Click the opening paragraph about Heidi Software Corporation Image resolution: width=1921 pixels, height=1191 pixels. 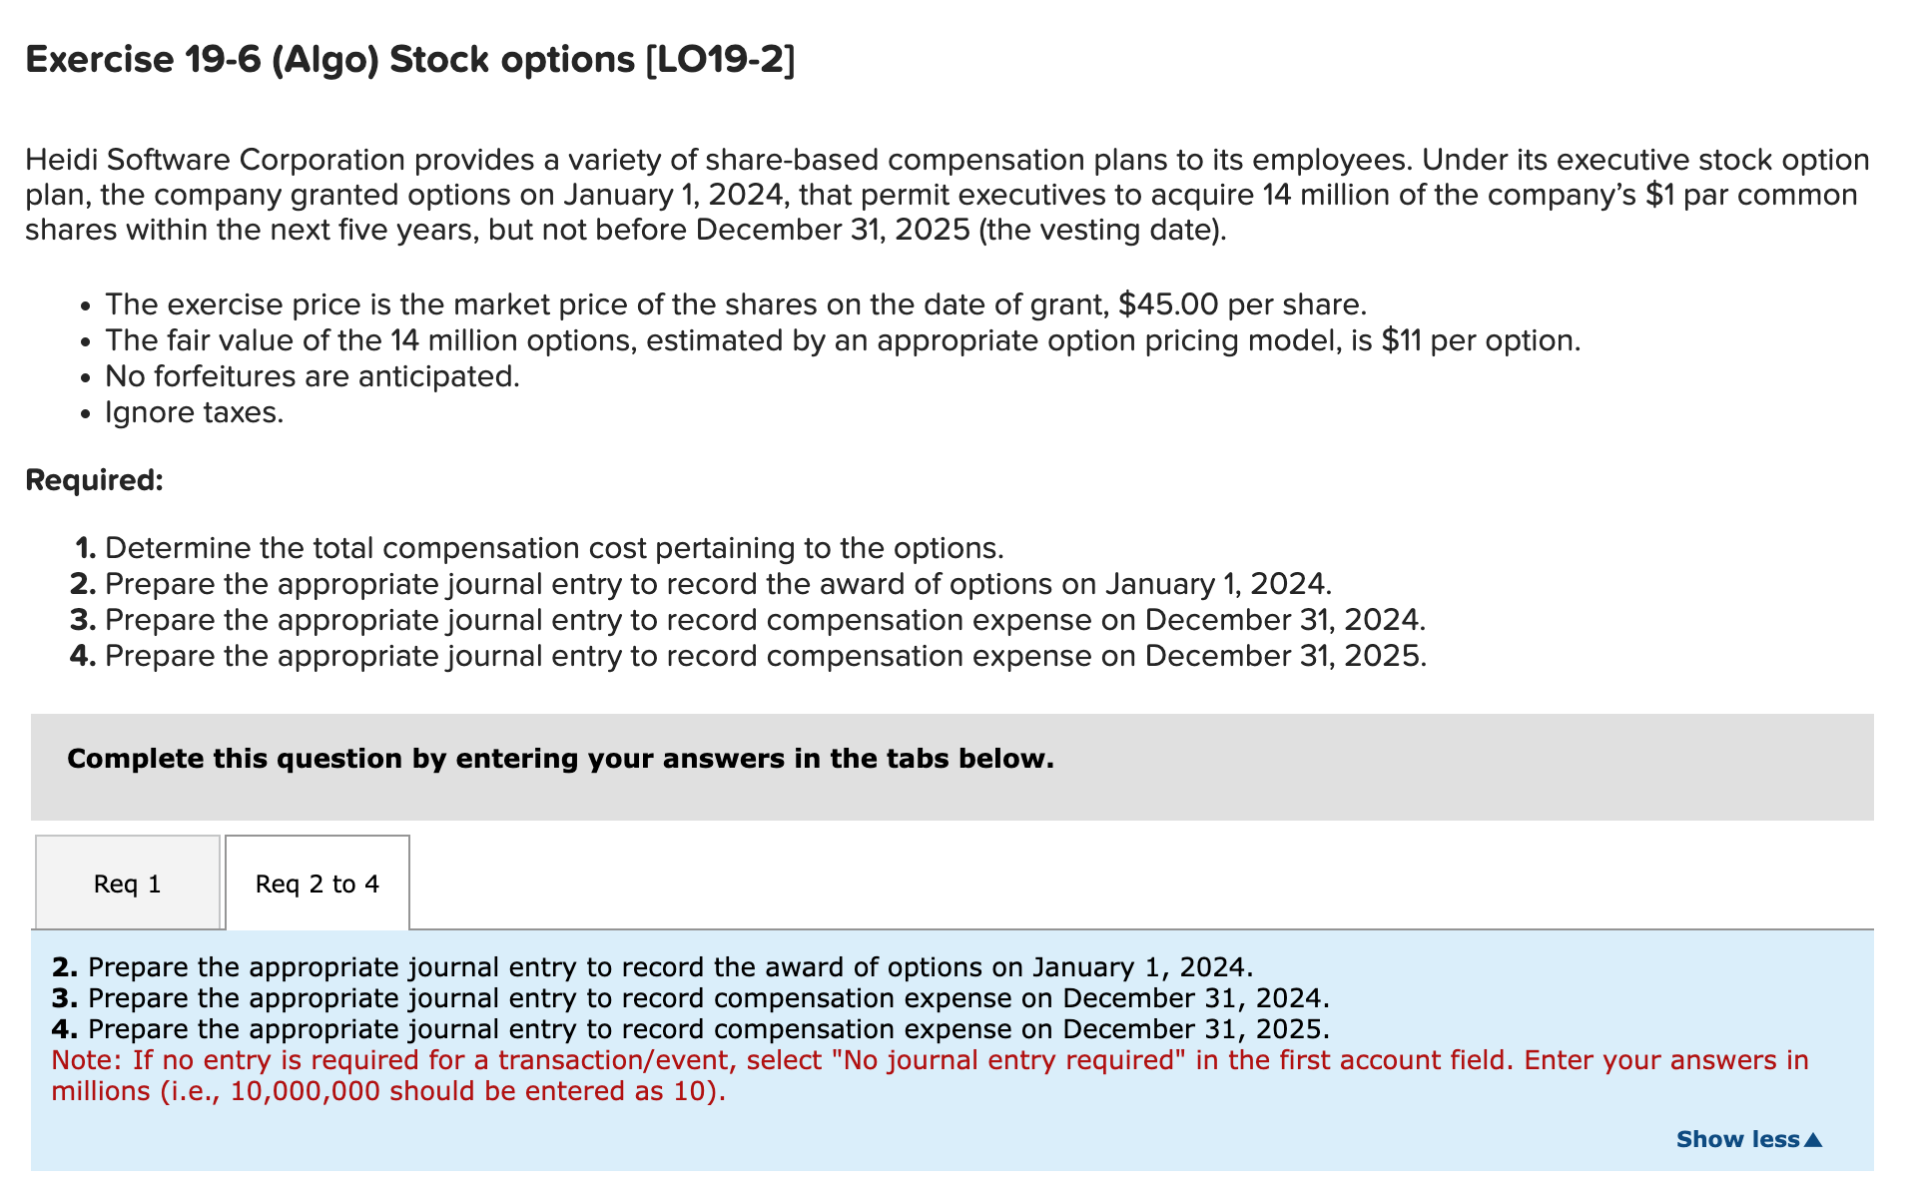949,195
